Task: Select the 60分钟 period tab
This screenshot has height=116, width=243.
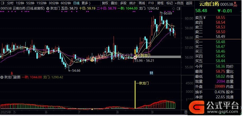Action: pyautogui.click(x=66, y=3)
